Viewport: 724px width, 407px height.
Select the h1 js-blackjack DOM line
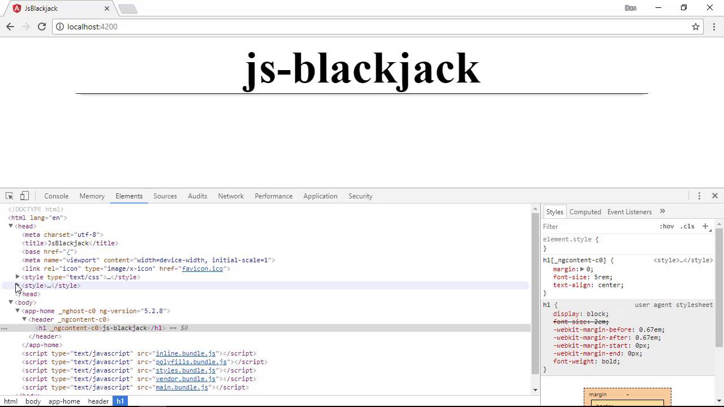pyautogui.click(x=265, y=328)
